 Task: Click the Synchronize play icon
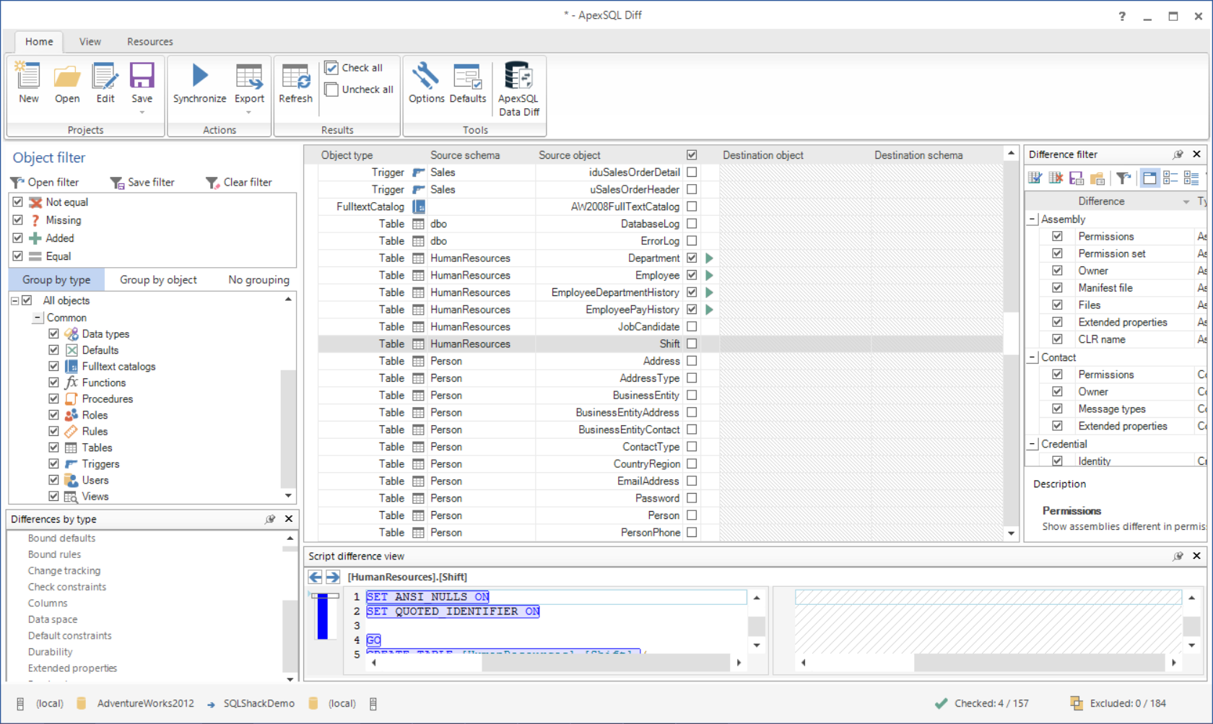click(x=199, y=77)
